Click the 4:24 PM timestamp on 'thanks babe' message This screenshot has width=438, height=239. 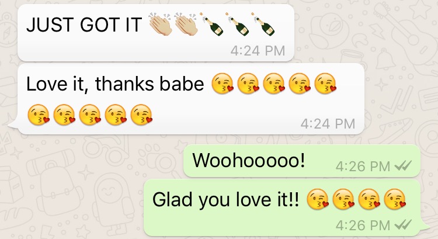[x=328, y=123]
